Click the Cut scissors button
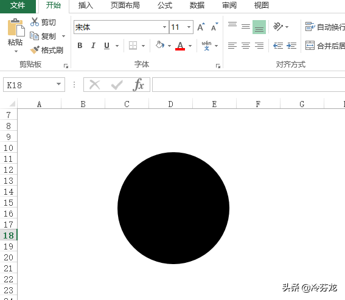The width and height of the screenshot is (345, 300). coord(43,22)
